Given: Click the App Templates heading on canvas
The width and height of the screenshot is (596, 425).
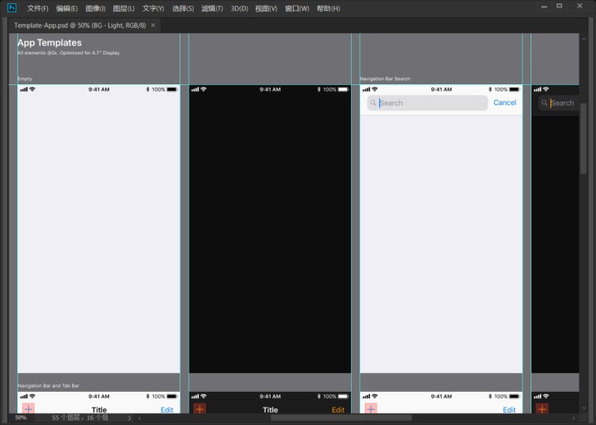Looking at the screenshot, I should point(50,42).
